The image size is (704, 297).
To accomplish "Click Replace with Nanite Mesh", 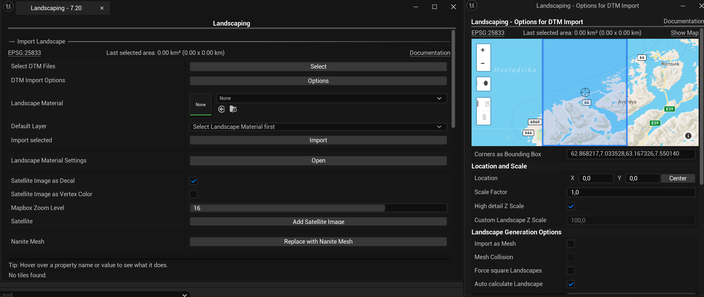I will (318, 242).
